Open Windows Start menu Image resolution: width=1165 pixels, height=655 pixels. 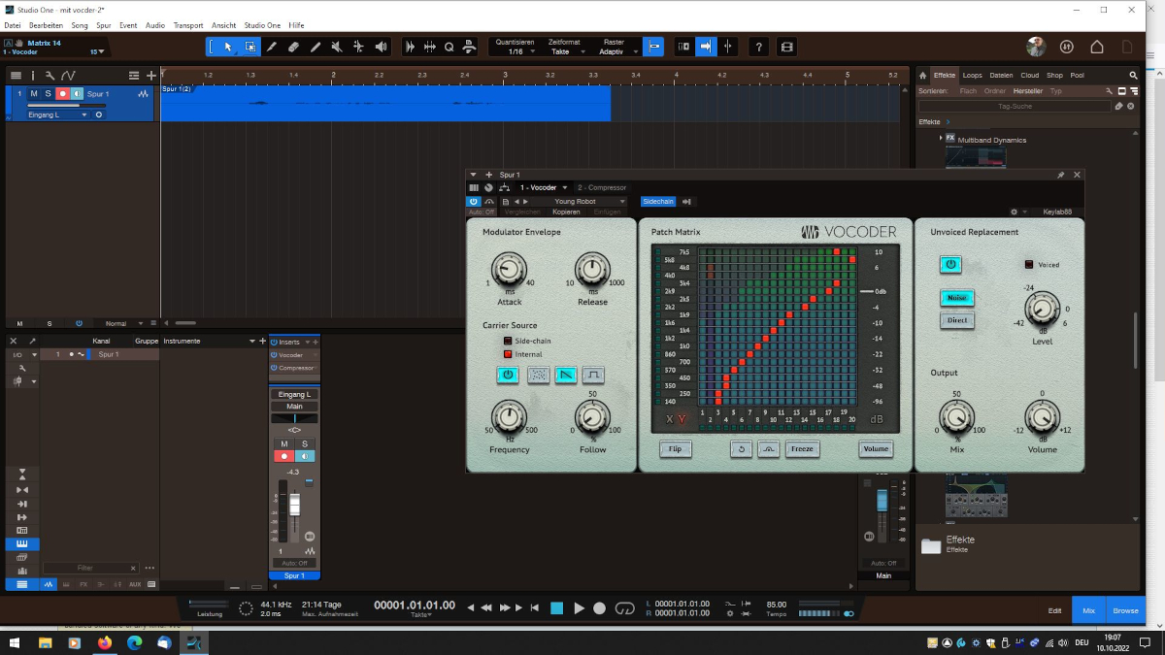click(15, 642)
